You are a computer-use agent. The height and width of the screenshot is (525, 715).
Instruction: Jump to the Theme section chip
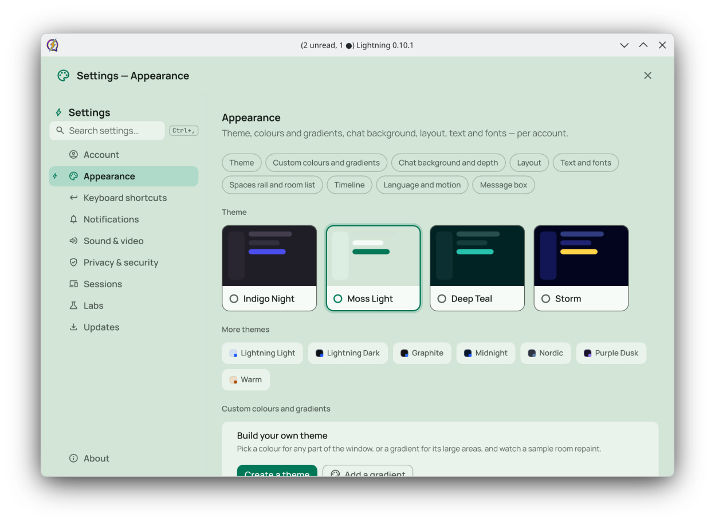(x=242, y=163)
